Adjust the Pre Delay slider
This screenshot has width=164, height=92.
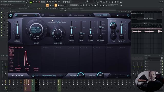[x=100, y=27]
